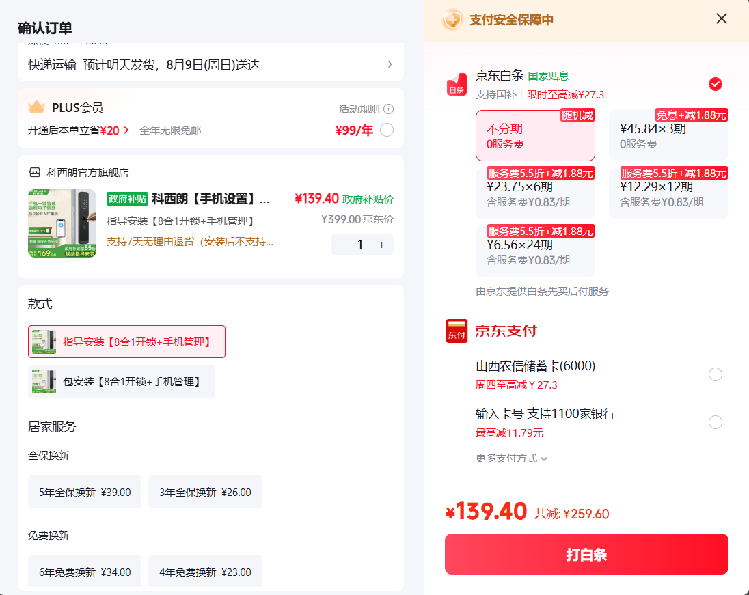This screenshot has width=749, height=595.
Task: Decrease product quantity with minus button
Action: point(339,245)
